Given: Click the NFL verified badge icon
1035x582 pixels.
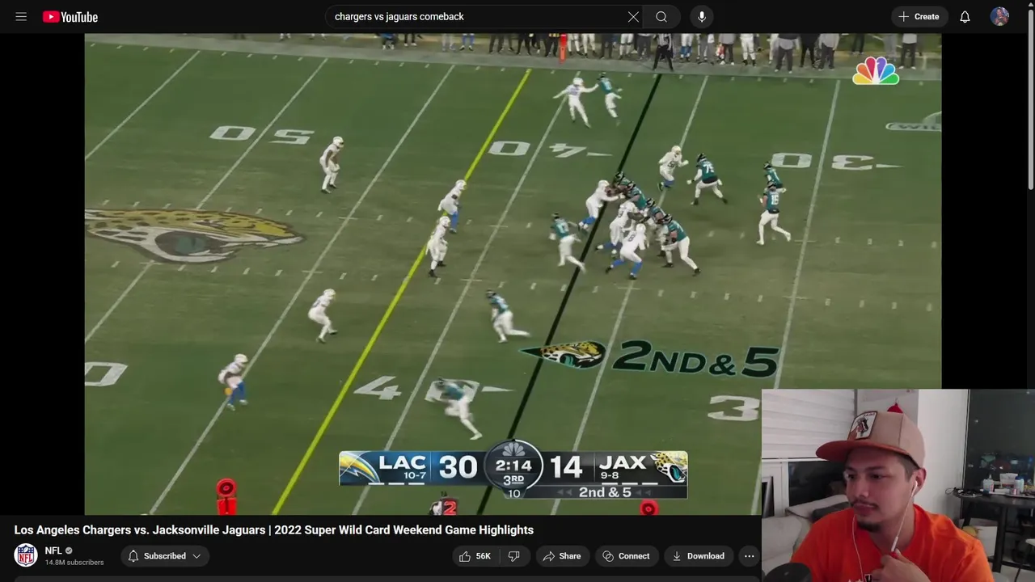Looking at the screenshot, I should (69, 550).
